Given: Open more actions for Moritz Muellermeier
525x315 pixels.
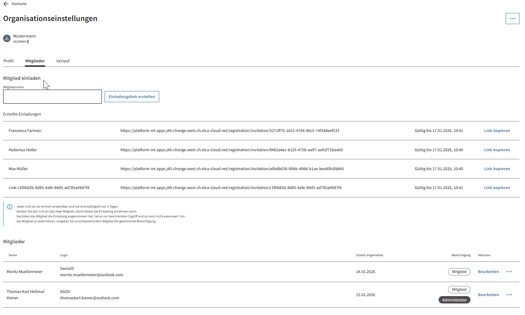Looking at the screenshot, I should [509, 272].
